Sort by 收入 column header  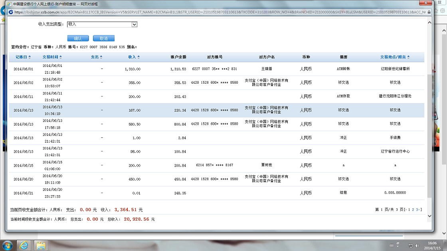[134, 57]
